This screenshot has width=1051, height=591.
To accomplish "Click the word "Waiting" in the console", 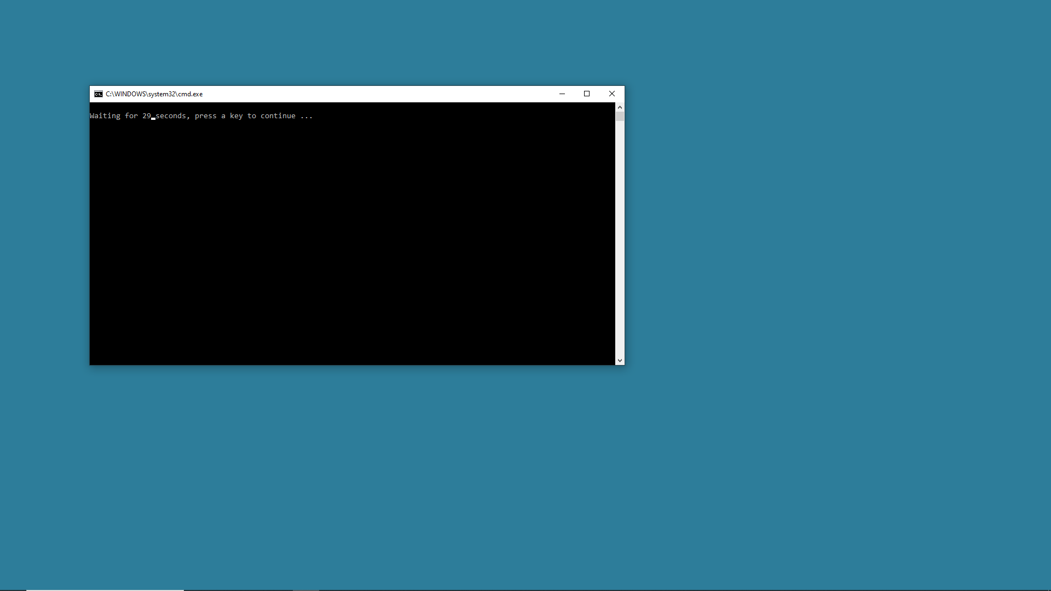I will [105, 116].
